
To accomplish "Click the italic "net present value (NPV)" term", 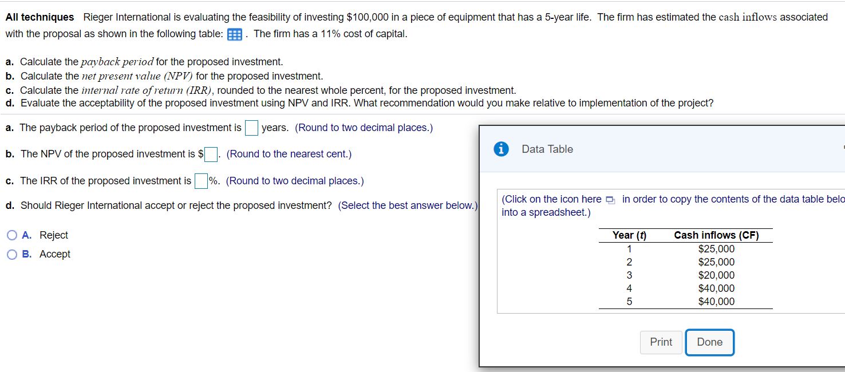I will tap(137, 76).
